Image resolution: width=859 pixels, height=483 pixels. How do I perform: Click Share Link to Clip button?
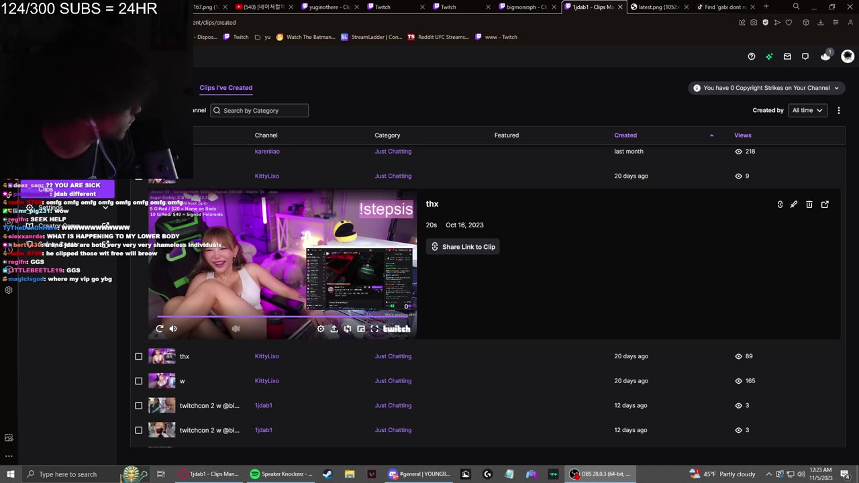pyautogui.click(x=462, y=247)
